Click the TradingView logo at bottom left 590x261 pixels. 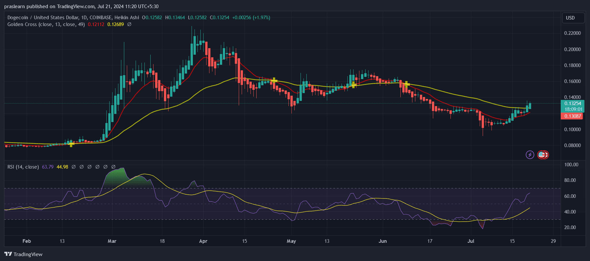point(23,254)
